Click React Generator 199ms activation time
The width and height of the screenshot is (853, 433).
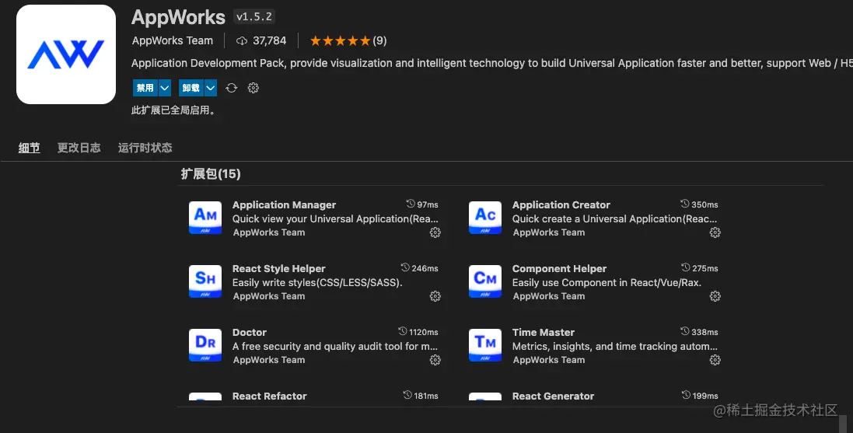pyautogui.click(x=700, y=396)
